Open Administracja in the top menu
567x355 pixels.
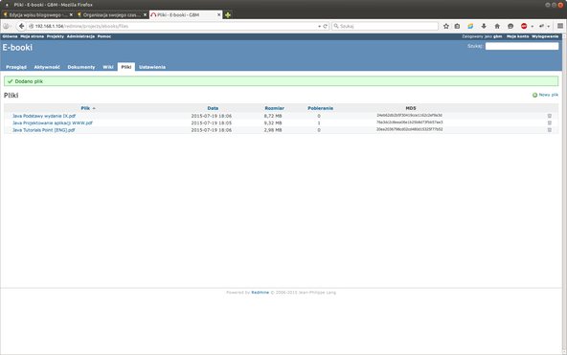[80, 36]
